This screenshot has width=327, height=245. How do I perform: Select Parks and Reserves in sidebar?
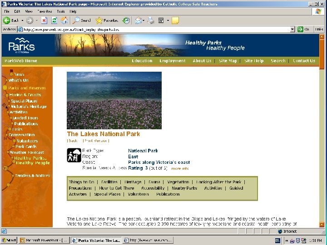coord(27,88)
